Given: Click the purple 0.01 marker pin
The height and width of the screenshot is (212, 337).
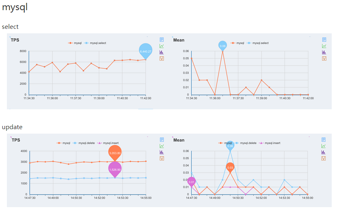Looking at the screenshot, I should 192,182.
